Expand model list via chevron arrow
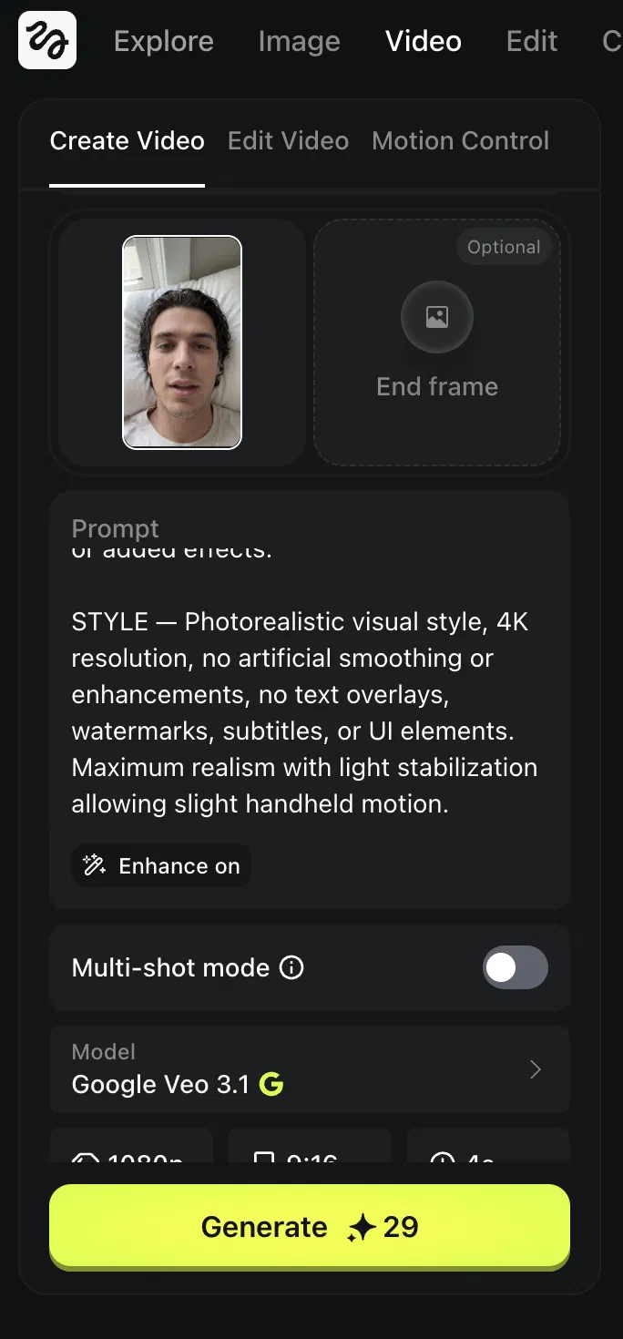Screen dimensions: 623x1339 coord(536,1069)
